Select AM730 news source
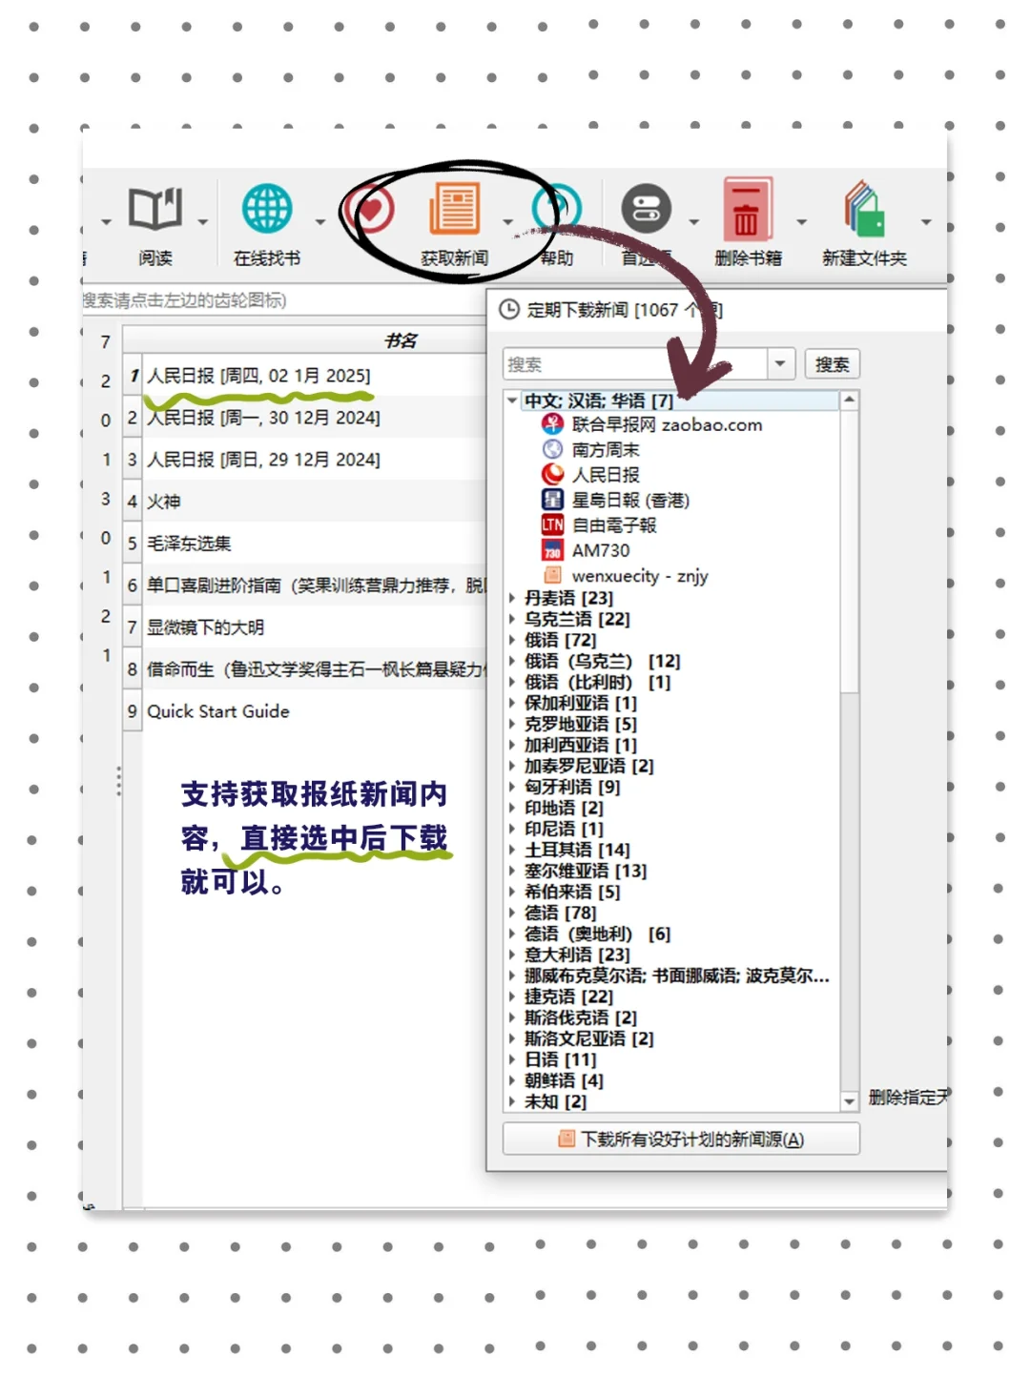This screenshot has height=1376, width=1030. (x=587, y=550)
